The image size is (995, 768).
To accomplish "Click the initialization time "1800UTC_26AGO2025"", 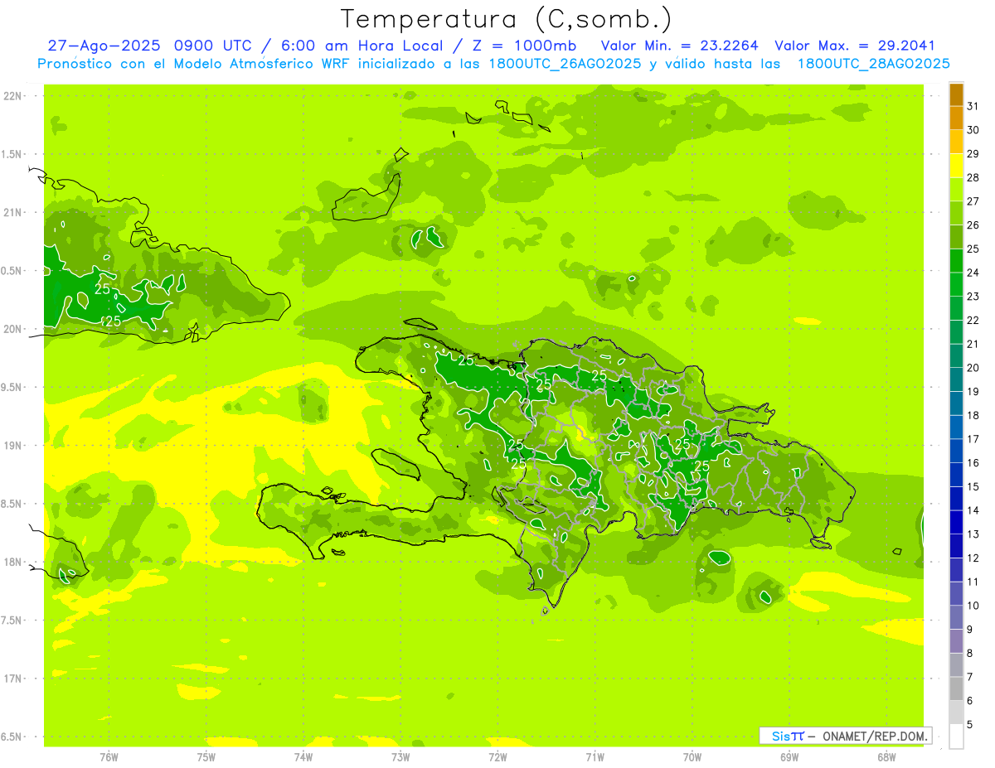I will [x=564, y=64].
